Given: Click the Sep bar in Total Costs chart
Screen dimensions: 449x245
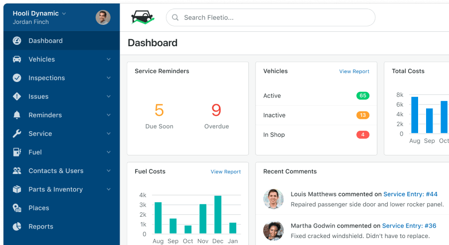Looking at the screenshot, I should coord(430,121).
